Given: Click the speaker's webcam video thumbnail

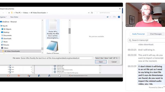Looking at the screenshot, I should [145, 15].
